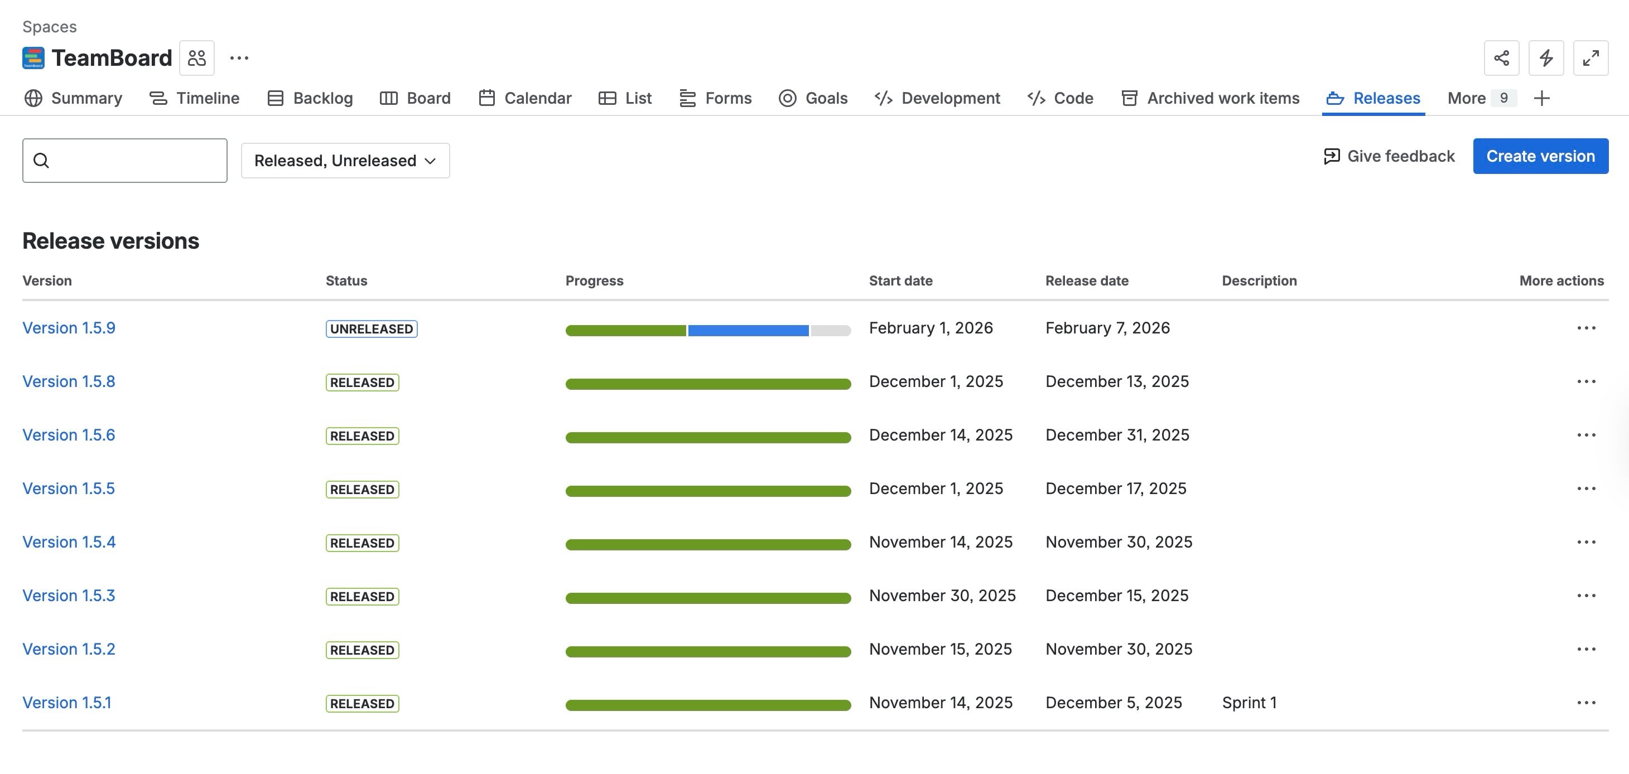Click the Create version button
The height and width of the screenshot is (774, 1629).
coord(1540,156)
